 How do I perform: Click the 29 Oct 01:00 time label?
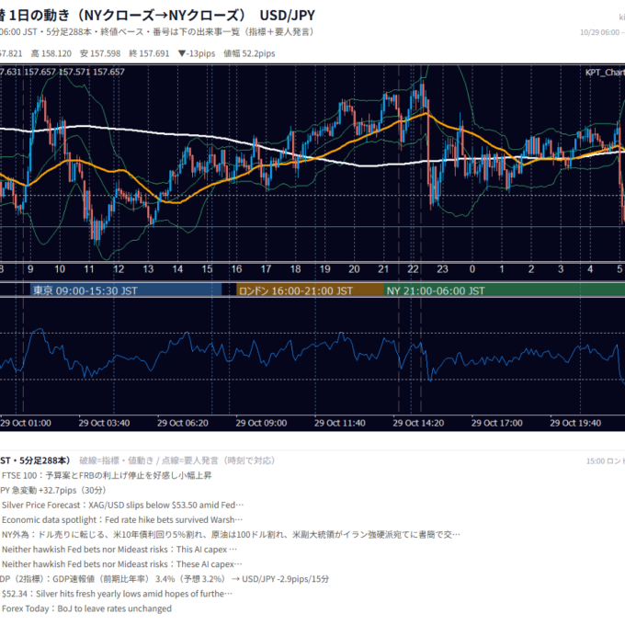[26, 423]
